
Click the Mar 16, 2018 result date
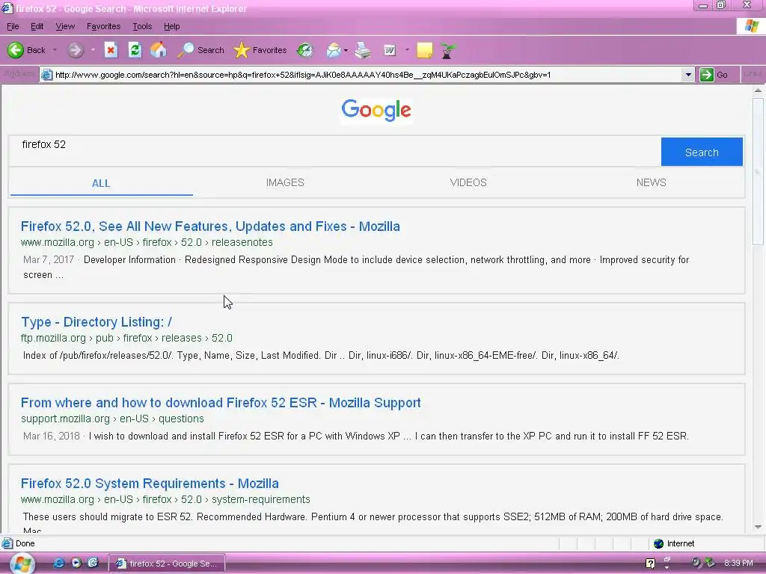pos(52,436)
